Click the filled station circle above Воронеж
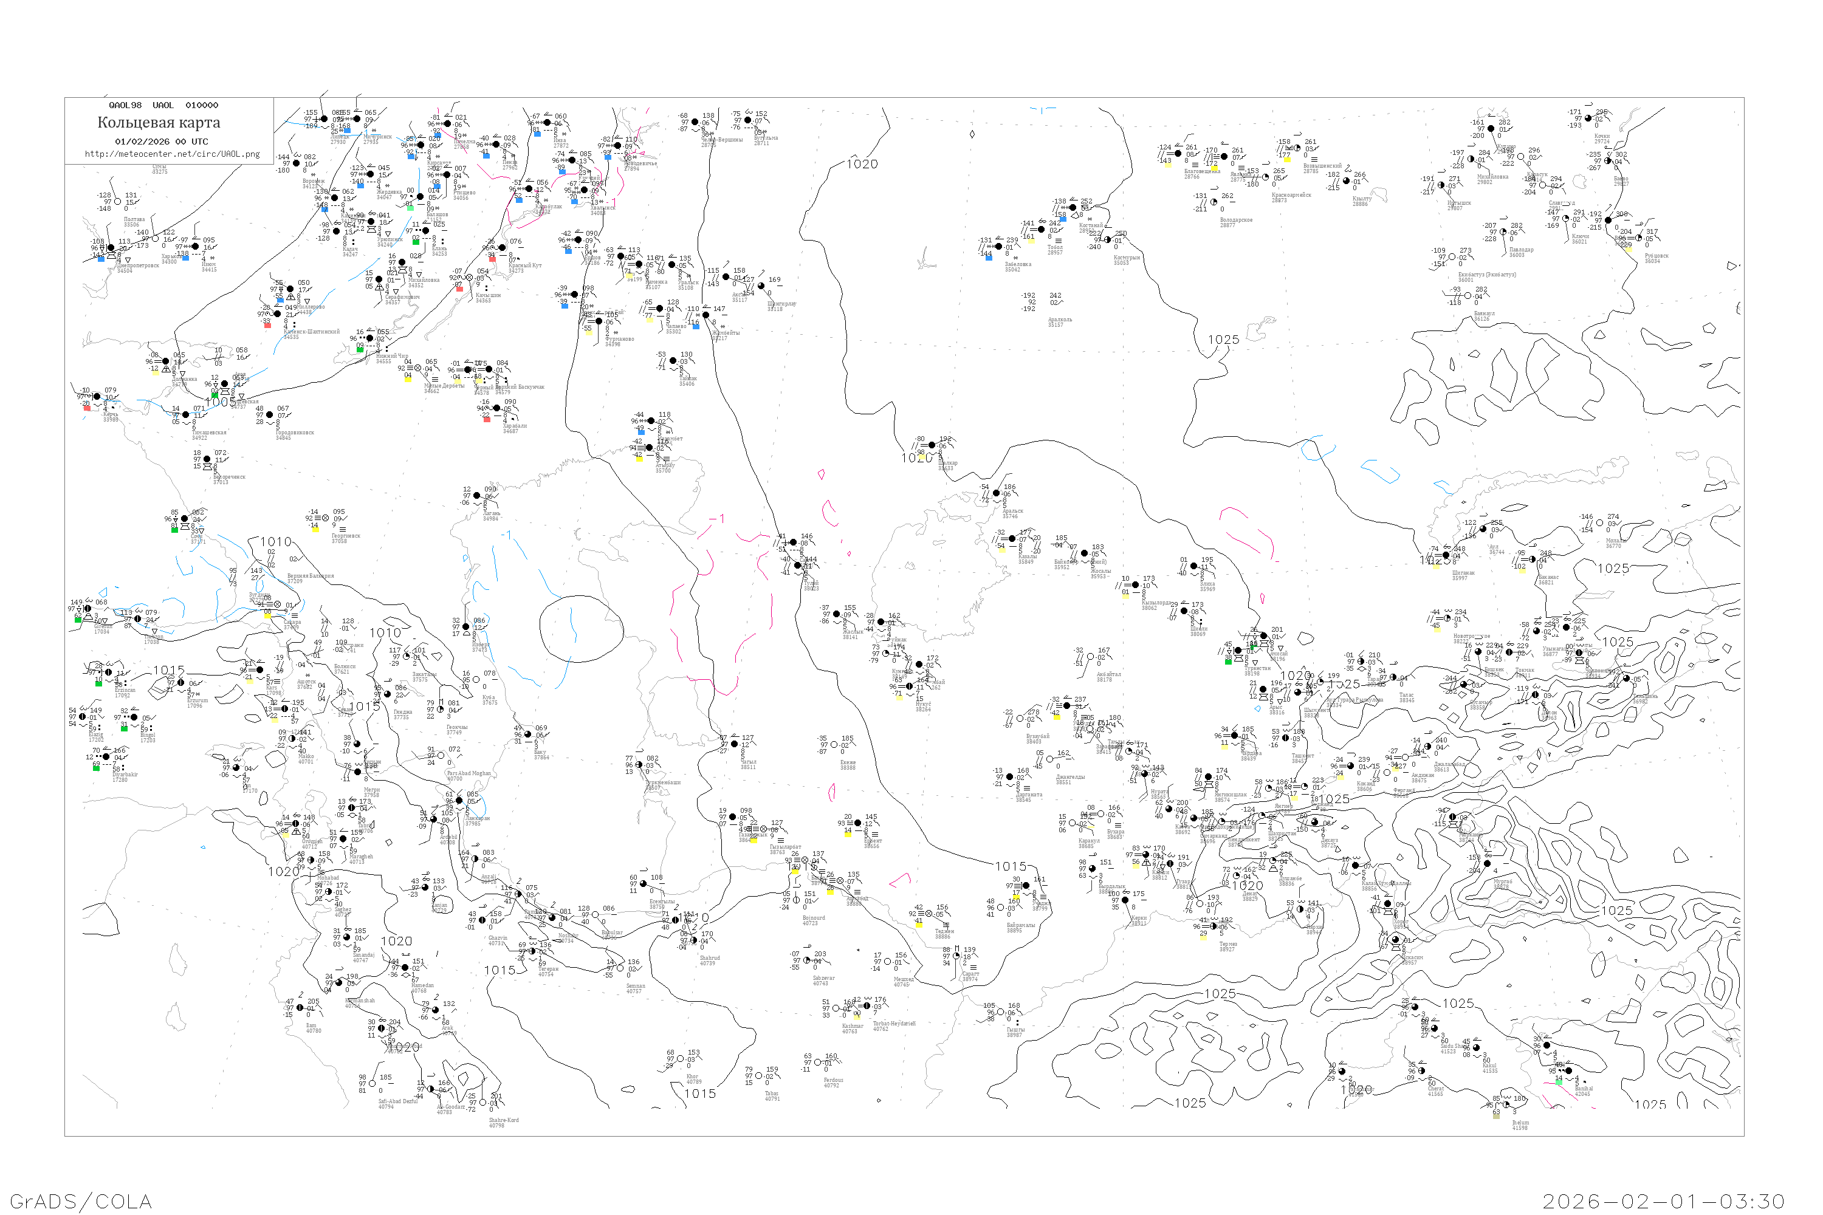Image resolution: width=1823 pixels, height=1215 pixels. (296, 163)
